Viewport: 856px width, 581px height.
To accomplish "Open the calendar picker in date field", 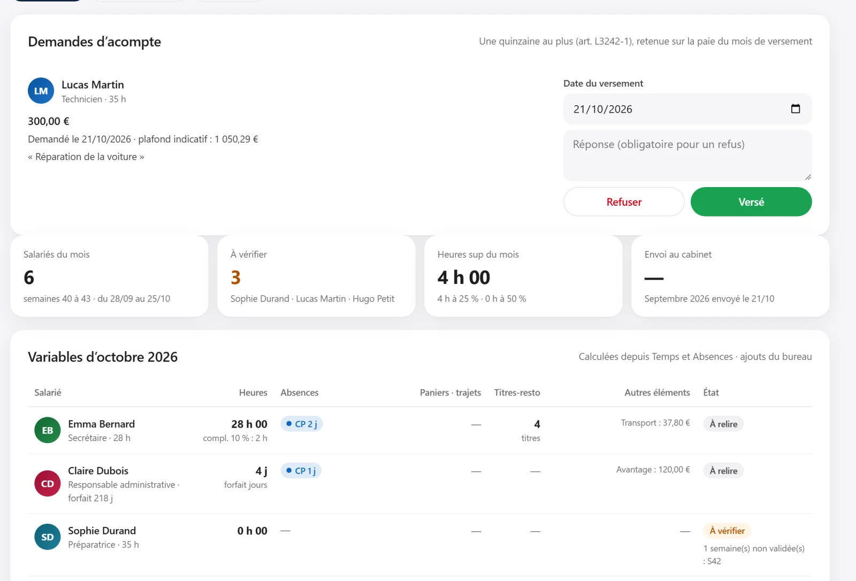I will (x=796, y=109).
